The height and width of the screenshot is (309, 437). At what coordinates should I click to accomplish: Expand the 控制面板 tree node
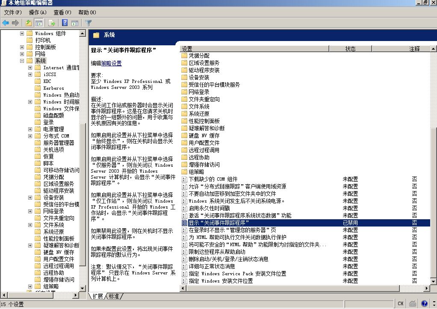[x=22, y=47]
